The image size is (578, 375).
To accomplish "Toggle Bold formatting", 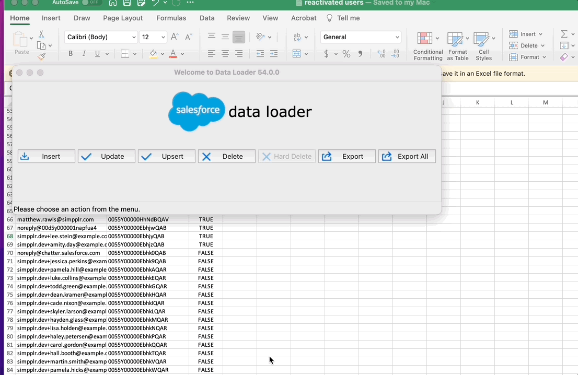I will 71,54.
